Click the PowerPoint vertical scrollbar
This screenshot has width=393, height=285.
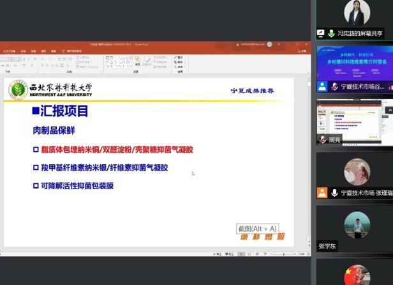pyautogui.click(x=309, y=156)
